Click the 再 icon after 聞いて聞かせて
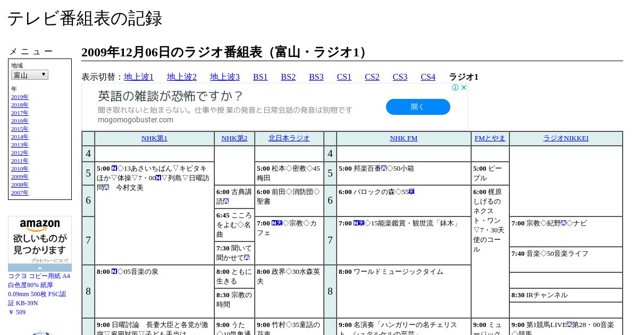Screen dimensions: 638x335 coord(247,258)
